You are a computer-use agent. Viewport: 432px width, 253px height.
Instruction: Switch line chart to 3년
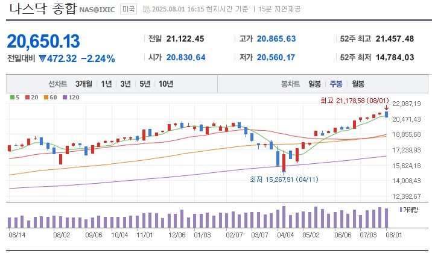125,84
